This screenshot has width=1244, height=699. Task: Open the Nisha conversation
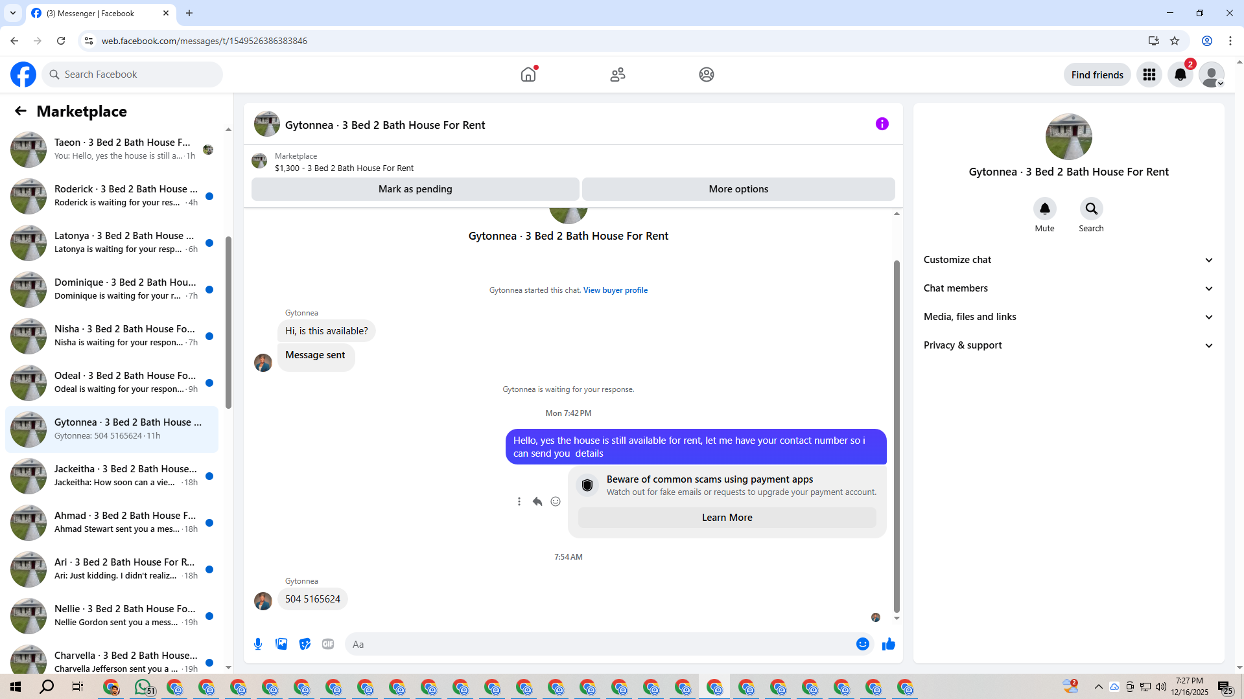[112, 336]
